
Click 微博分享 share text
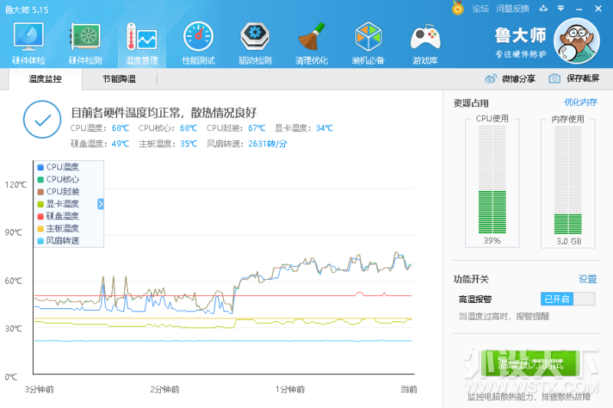(519, 79)
